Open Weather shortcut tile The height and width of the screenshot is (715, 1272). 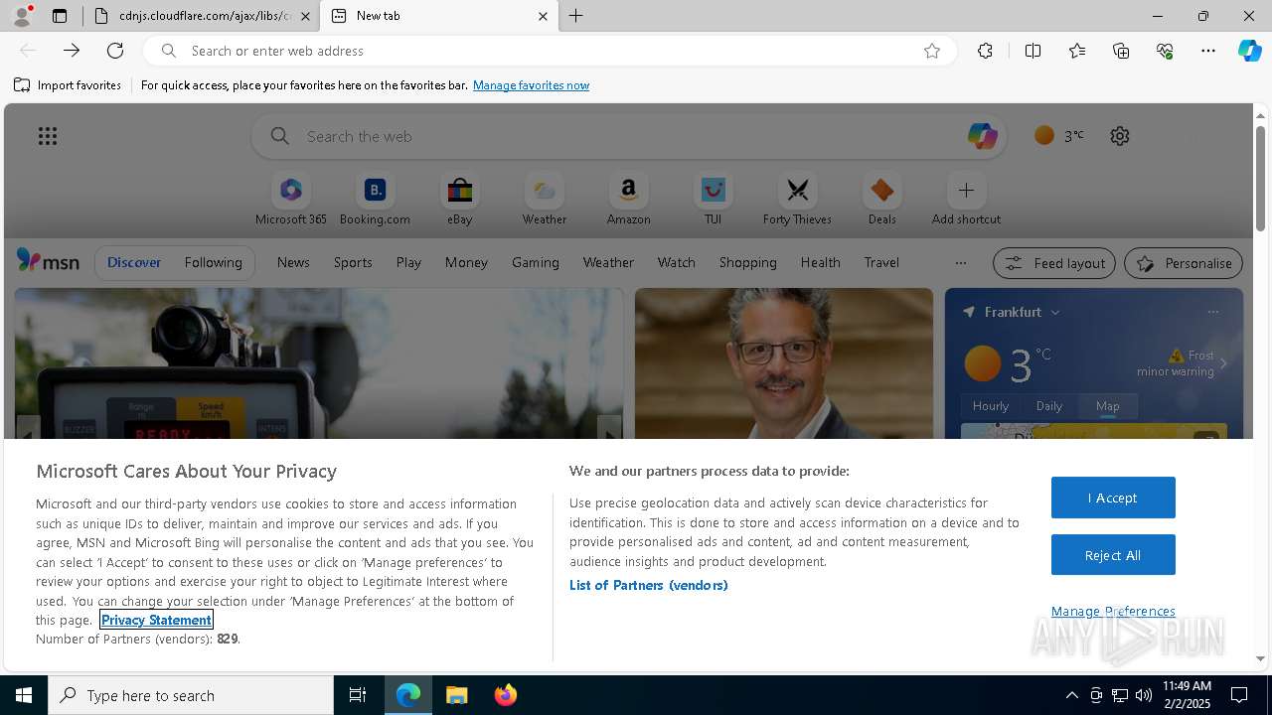tap(545, 199)
